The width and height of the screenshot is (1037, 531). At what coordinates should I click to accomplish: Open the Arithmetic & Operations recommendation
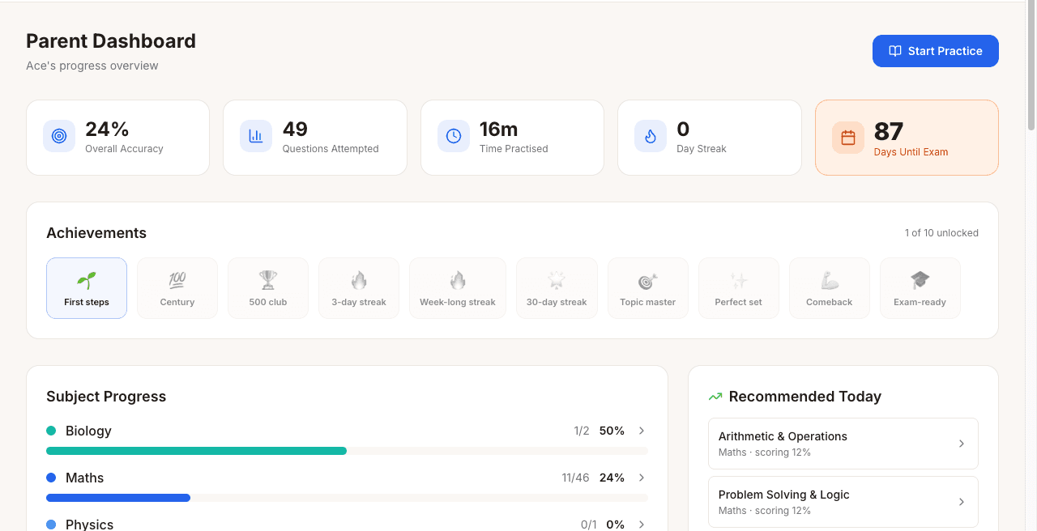[x=843, y=444]
